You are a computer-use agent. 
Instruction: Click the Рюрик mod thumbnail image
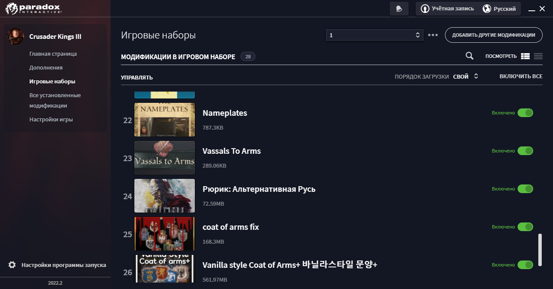pos(165,196)
